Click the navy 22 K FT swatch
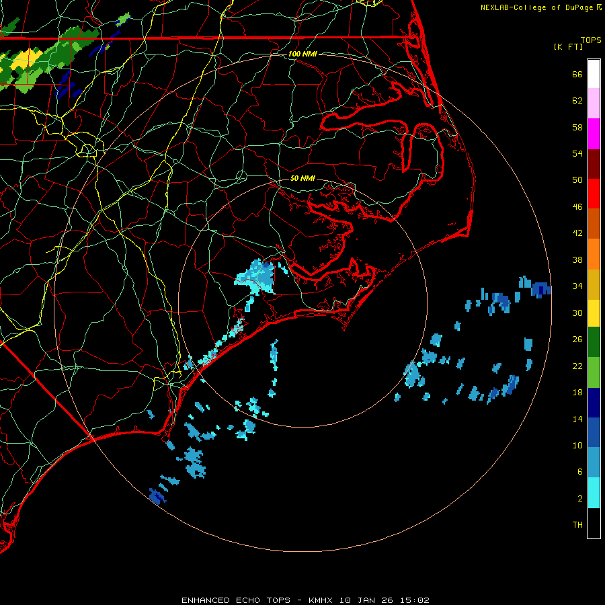This screenshot has width=605, height=605. [594, 403]
